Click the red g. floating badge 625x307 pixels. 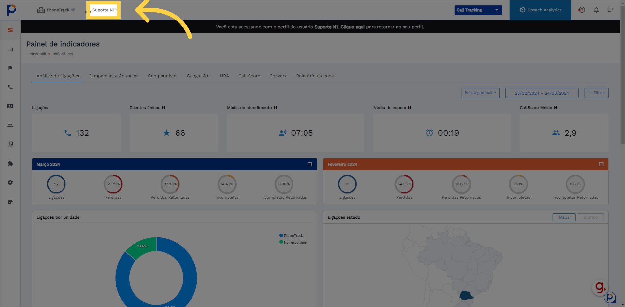[x=600, y=287]
